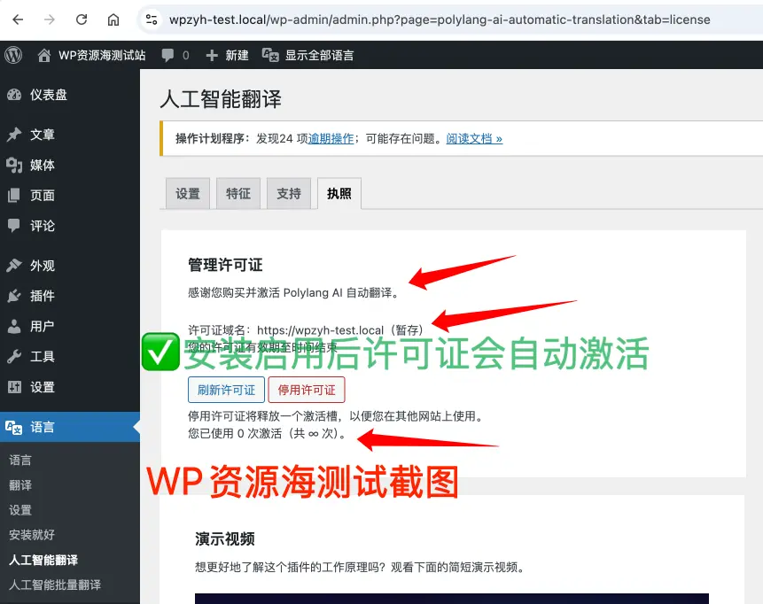Switch to the 设置 tab
763x604 pixels.
pyautogui.click(x=188, y=194)
